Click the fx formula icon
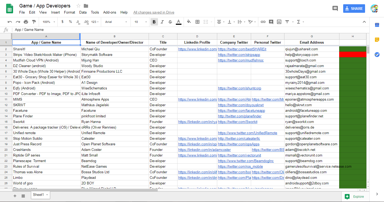 tap(6, 30)
